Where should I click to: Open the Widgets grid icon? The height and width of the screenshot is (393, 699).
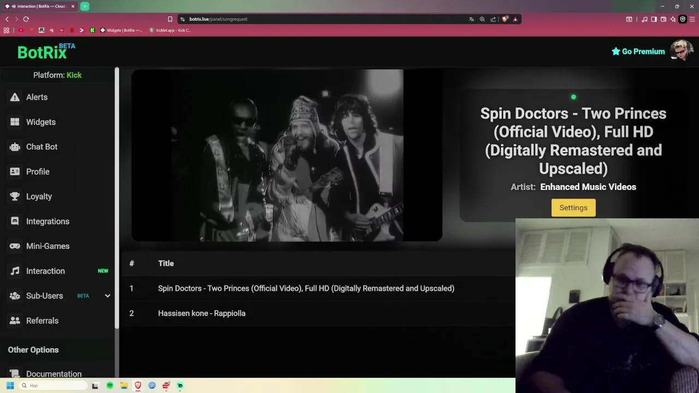(x=15, y=122)
